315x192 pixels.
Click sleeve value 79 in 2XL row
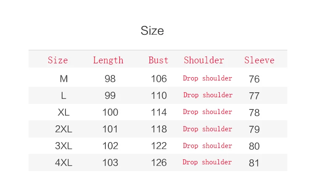[255, 130]
